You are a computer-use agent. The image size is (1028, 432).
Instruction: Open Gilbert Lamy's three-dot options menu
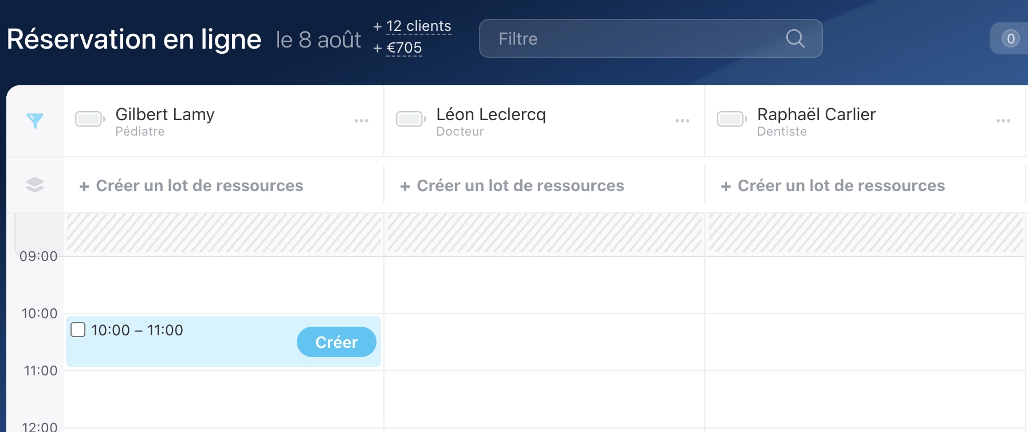362,121
